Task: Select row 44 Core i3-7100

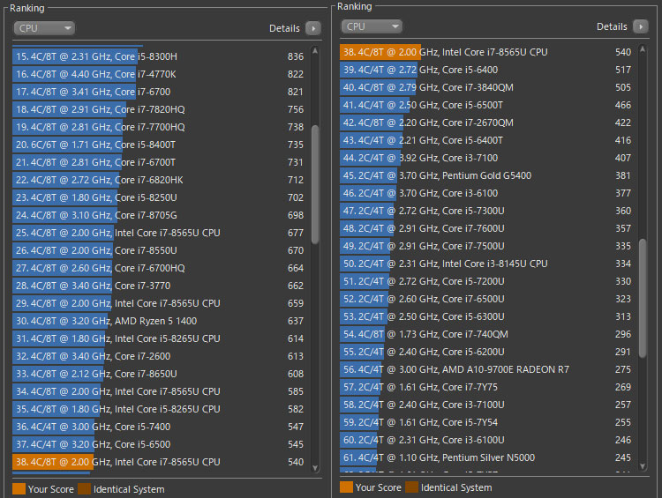Action: click(487, 158)
